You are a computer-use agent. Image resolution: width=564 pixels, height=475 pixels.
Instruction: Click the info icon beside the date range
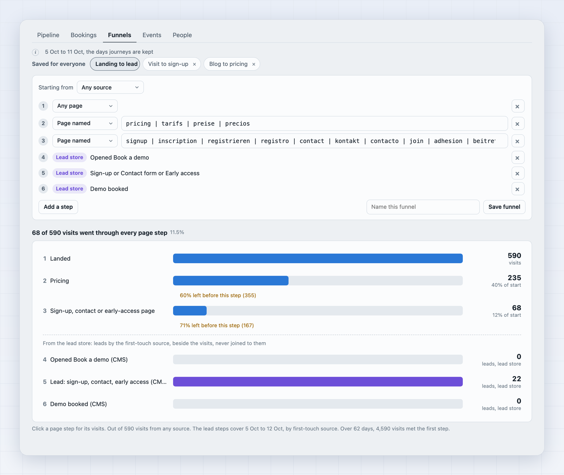click(35, 52)
